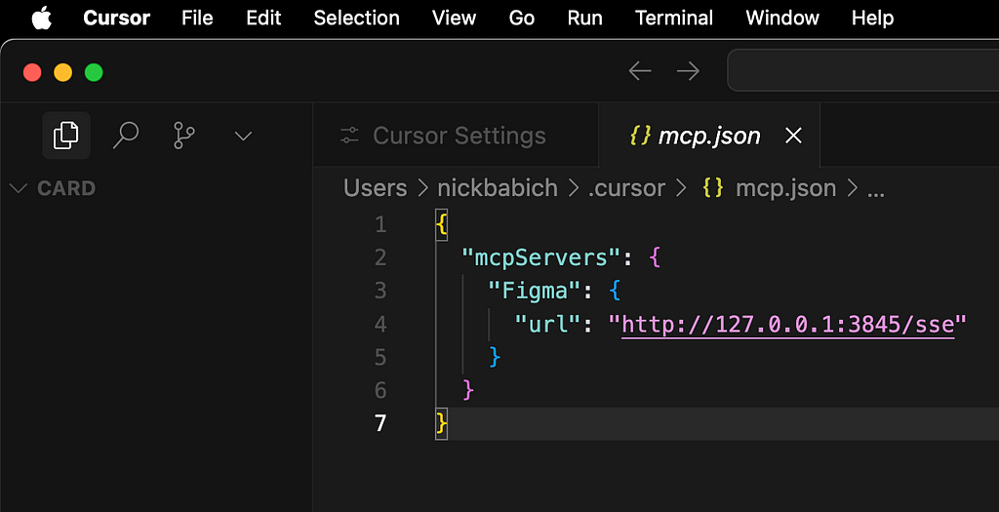Open the Search magnifier view

[x=126, y=136]
